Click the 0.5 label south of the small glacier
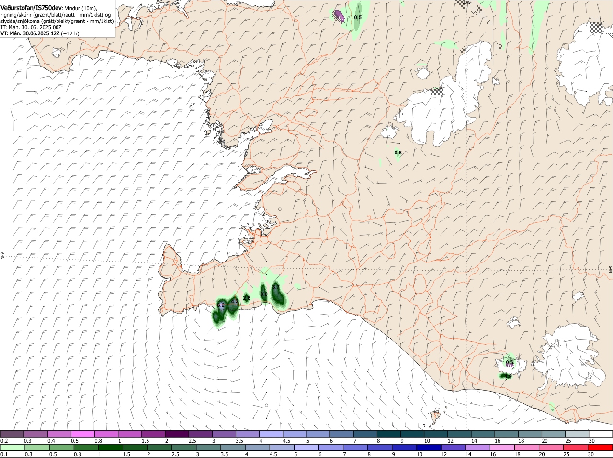 point(398,153)
